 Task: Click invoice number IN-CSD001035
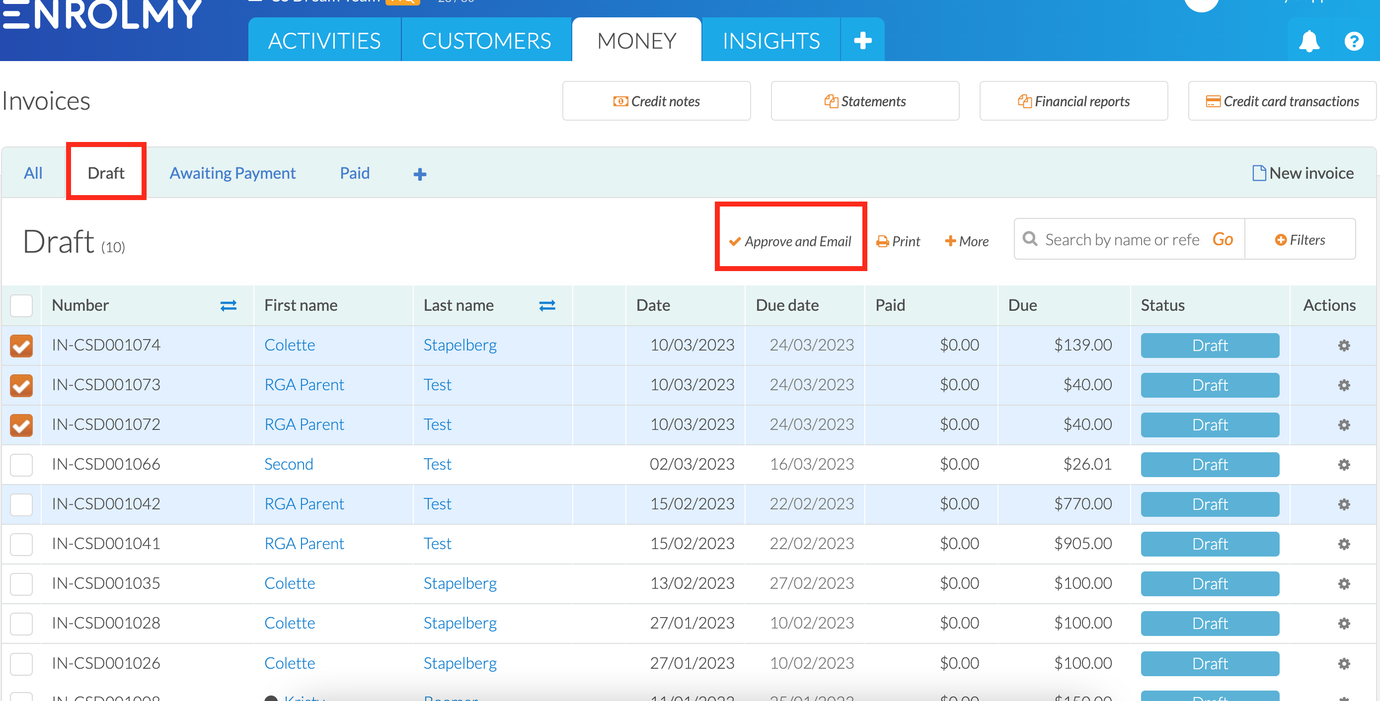click(106, 583)
